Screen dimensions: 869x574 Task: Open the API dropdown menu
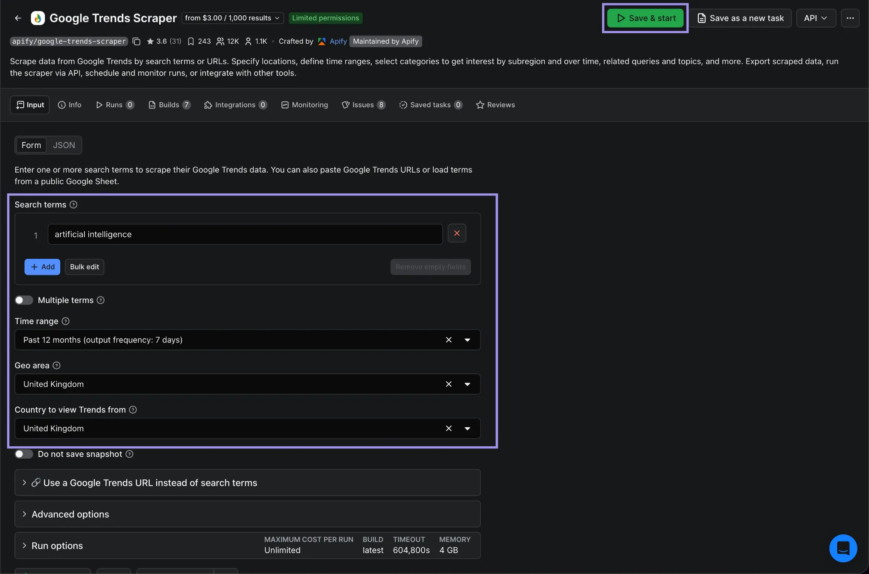(x=816, y=18)
